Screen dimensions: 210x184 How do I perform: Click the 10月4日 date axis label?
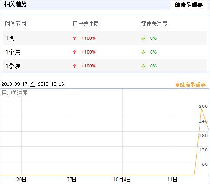pyautogui.click(x=122, y=180)
